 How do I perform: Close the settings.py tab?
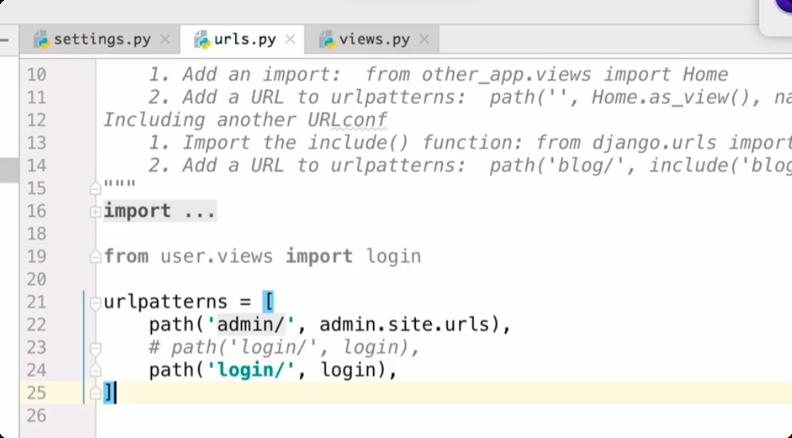pyautogui.click(x=165, y=40)
